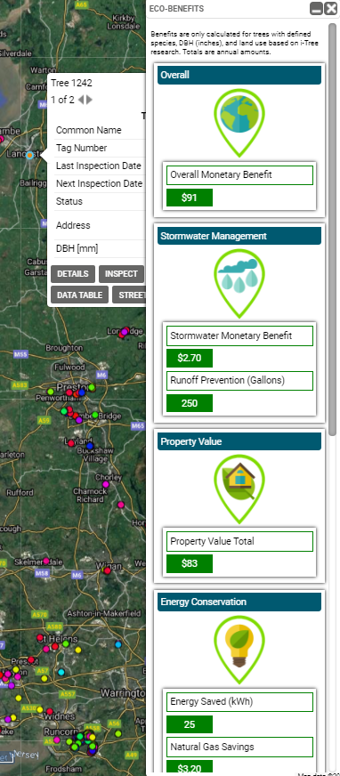Click the Tree 1242 popup title

pyautogui.click(x=72, y=83)
